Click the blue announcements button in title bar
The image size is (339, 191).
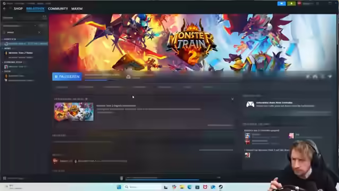281,4
